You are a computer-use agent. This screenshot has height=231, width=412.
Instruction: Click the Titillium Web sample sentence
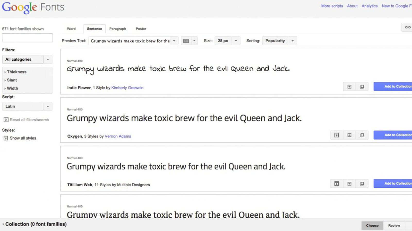coord(176,167)
